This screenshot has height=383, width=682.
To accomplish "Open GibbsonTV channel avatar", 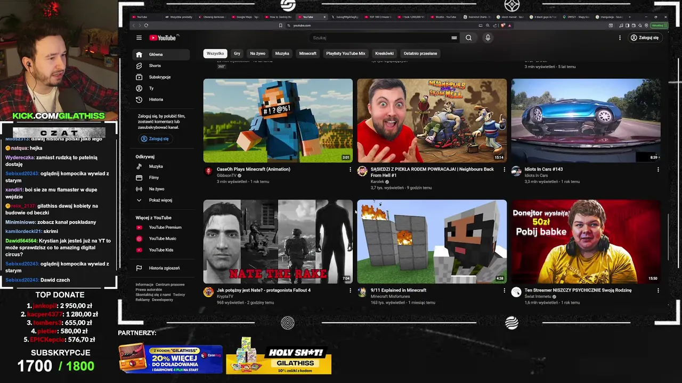I will pos(208,171).
